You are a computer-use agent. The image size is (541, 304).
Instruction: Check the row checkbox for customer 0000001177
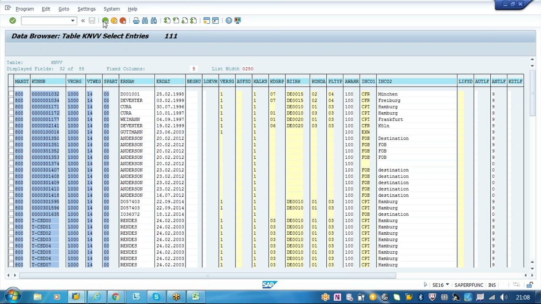[x=11, y=119]
